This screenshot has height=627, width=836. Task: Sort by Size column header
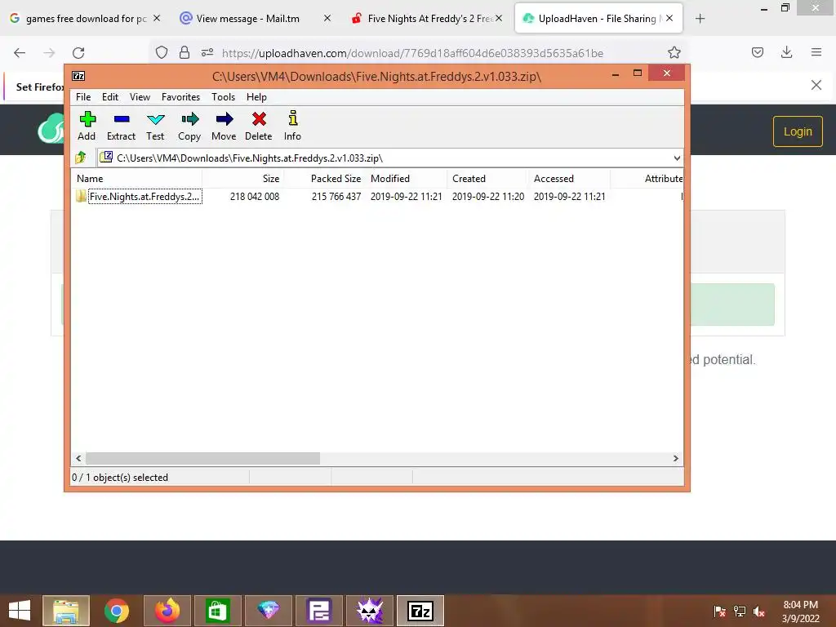point(243,179)
